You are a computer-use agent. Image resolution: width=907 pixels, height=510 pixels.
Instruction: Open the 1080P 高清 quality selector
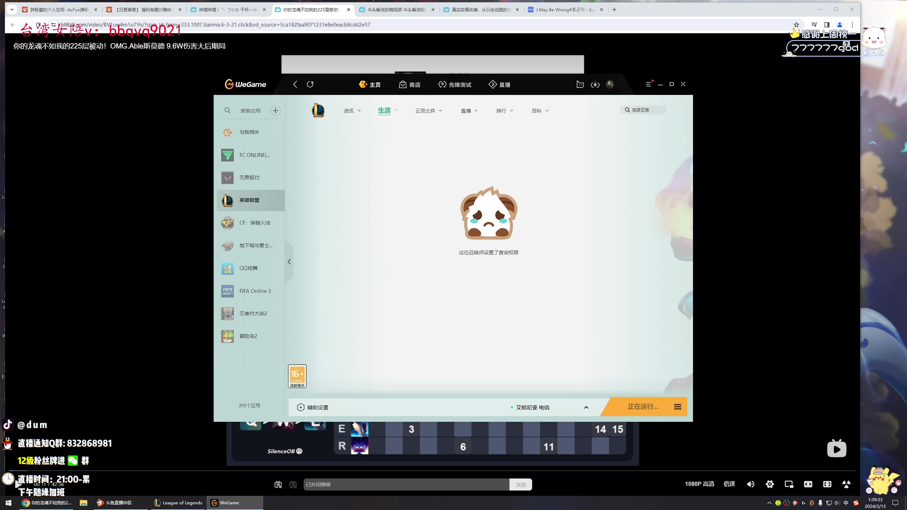(699, 484)
